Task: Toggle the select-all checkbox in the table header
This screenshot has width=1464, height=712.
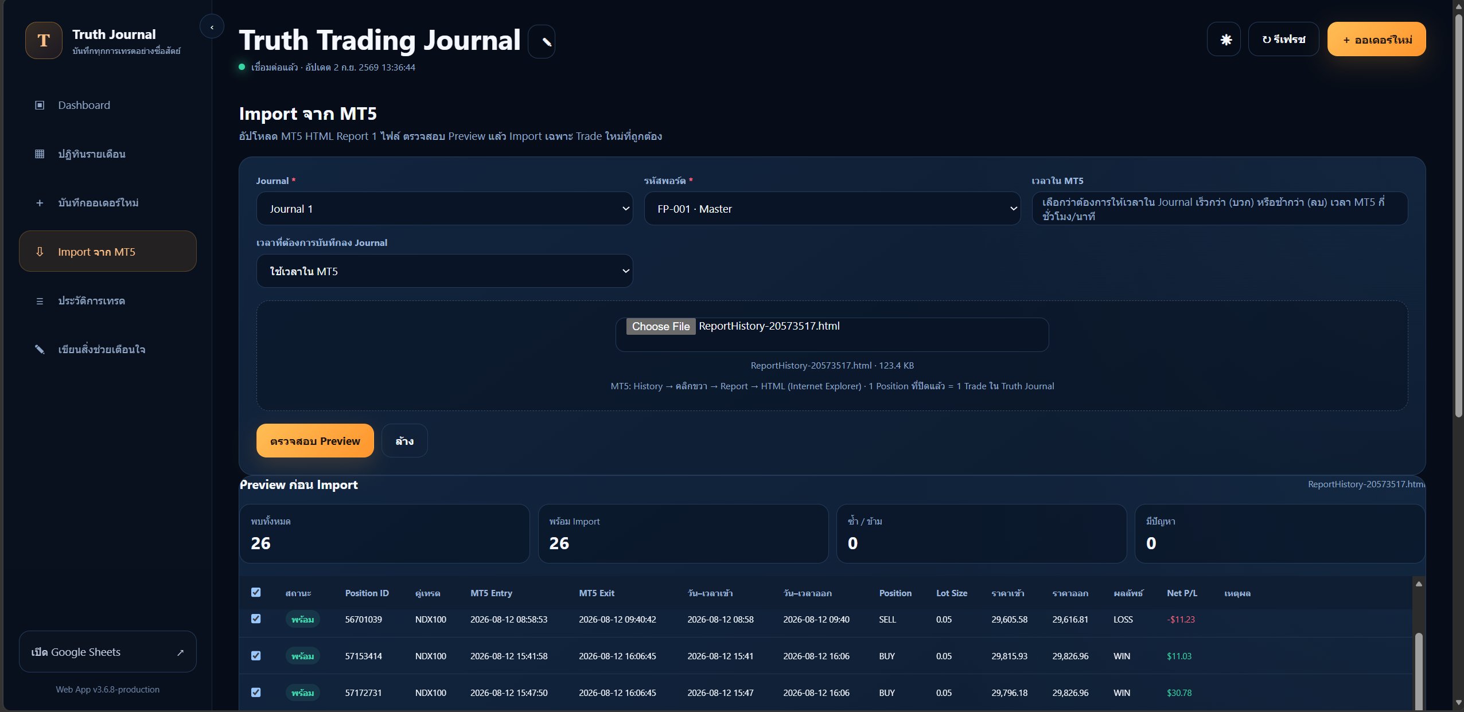Action: coord(256,592)
